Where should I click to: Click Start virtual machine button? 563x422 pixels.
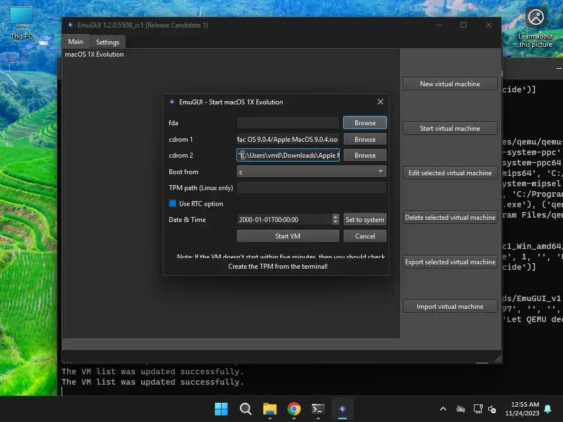(x=450, y=128)
